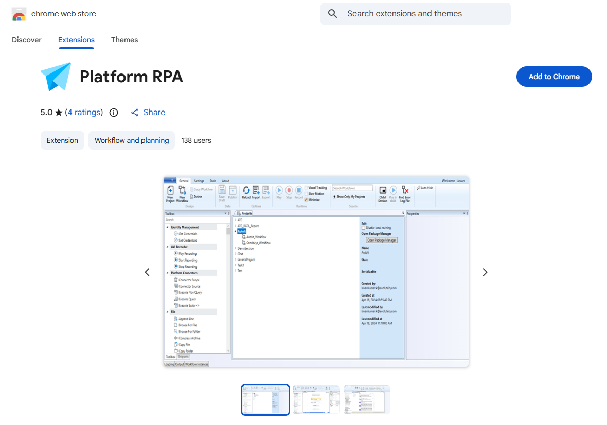Click the Platform RPA paper-plane logo
This screenshot has width=607, height=425.
coord(56,77)
